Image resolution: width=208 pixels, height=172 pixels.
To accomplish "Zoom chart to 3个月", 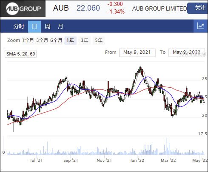I will [42, 40].
